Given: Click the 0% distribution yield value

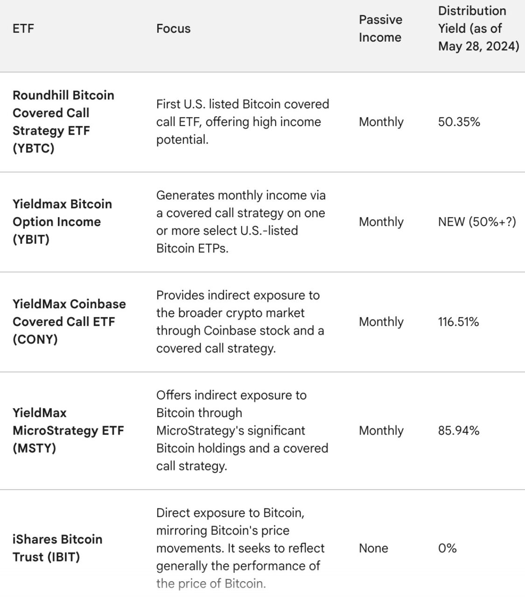Looking at the screenshot, I should tap(447, 548).
